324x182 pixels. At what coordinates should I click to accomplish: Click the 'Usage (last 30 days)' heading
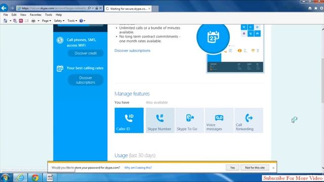(135, 155)
